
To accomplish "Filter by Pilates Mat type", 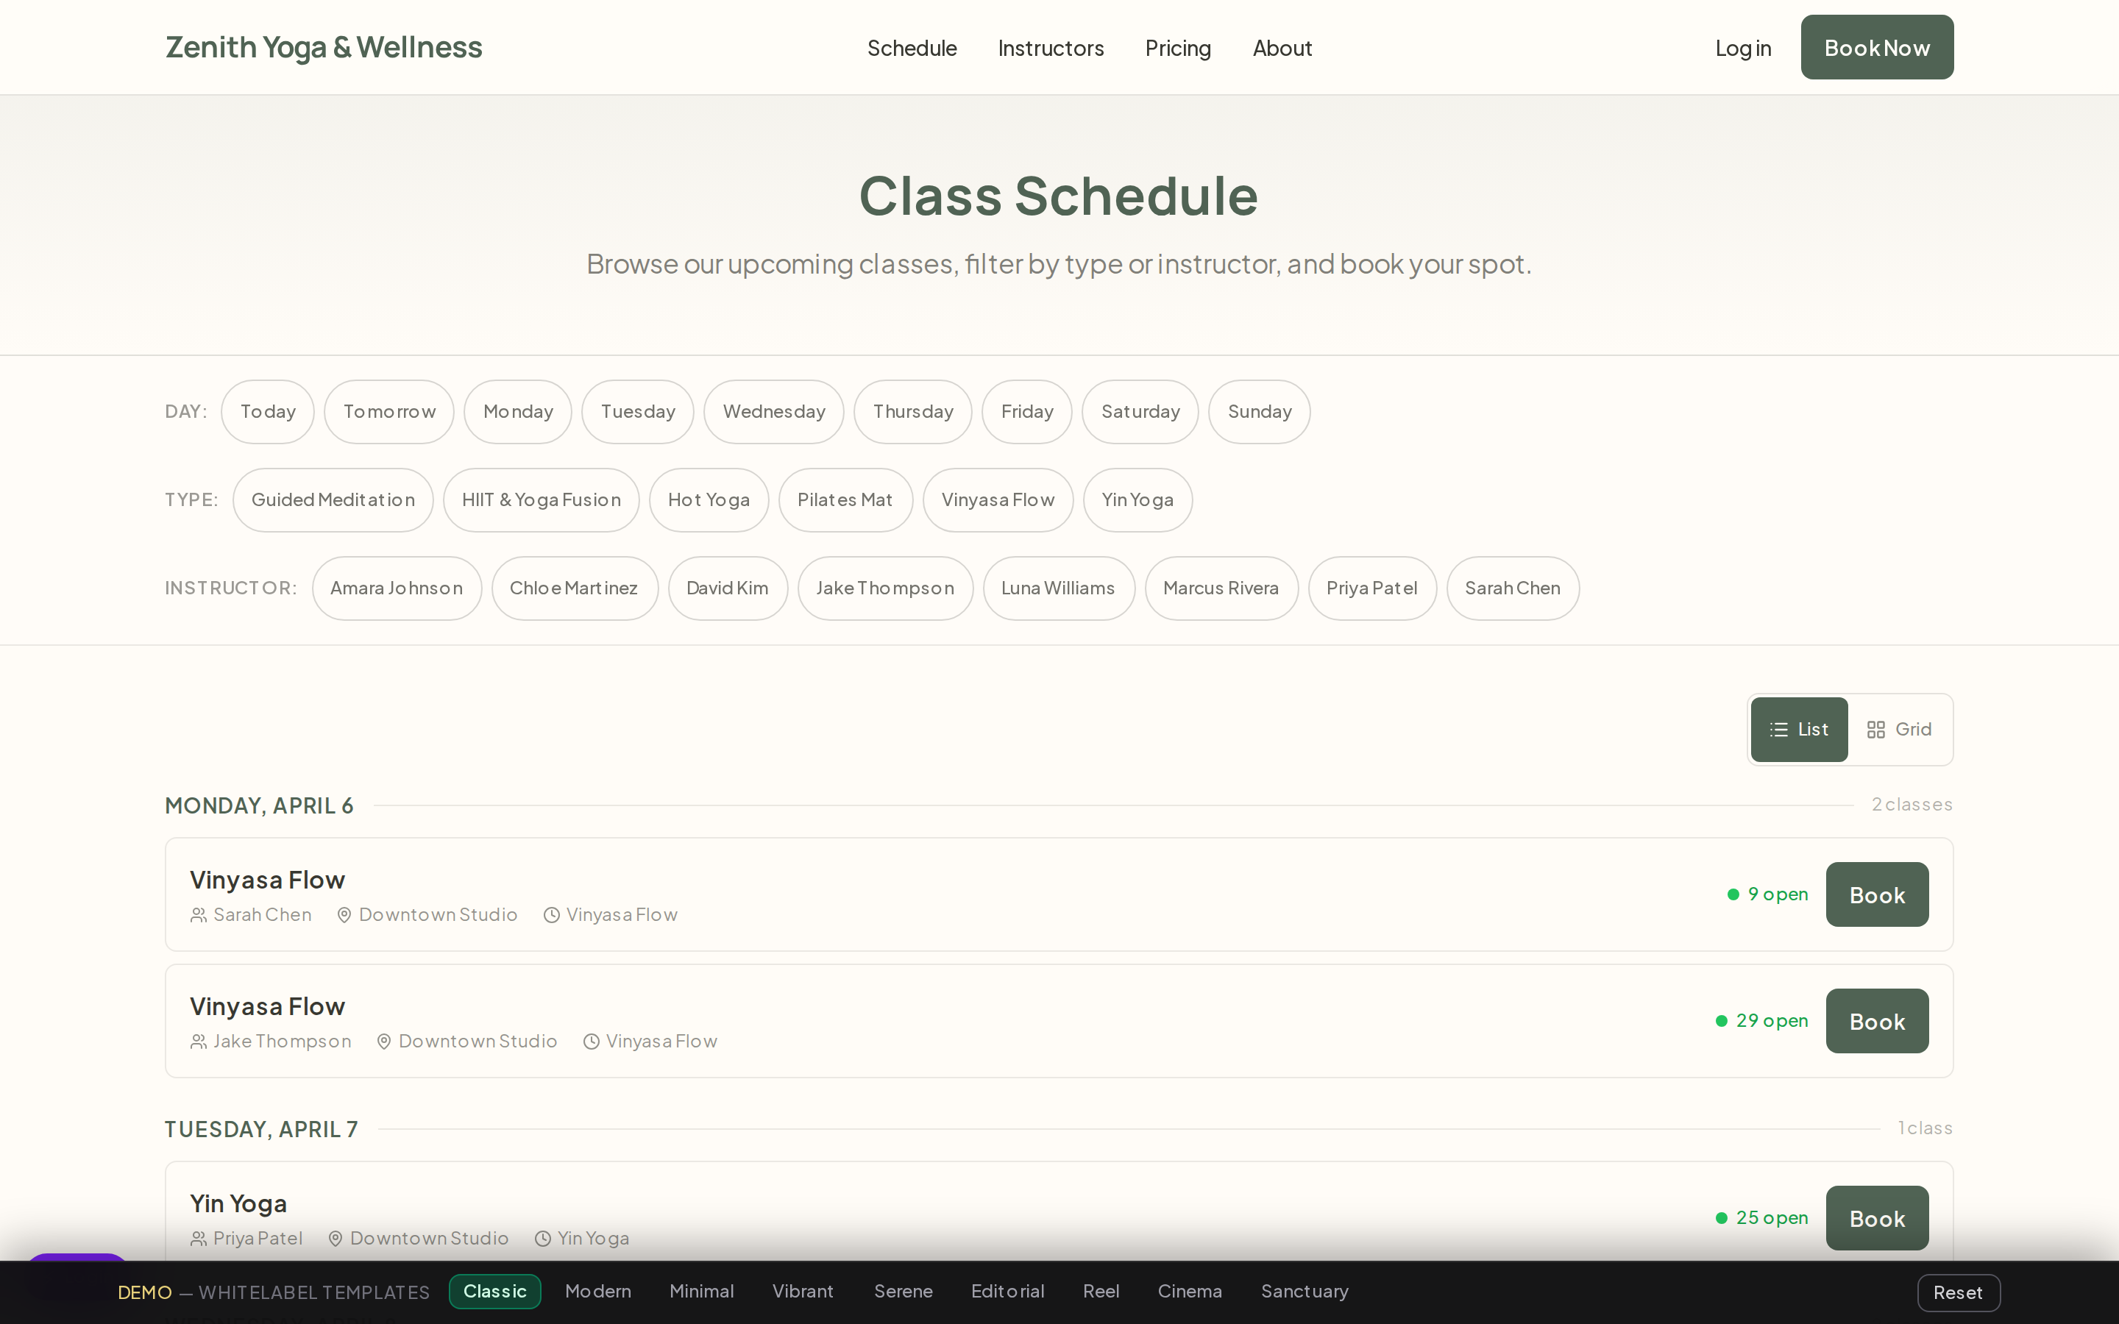I will click(845, 500).
